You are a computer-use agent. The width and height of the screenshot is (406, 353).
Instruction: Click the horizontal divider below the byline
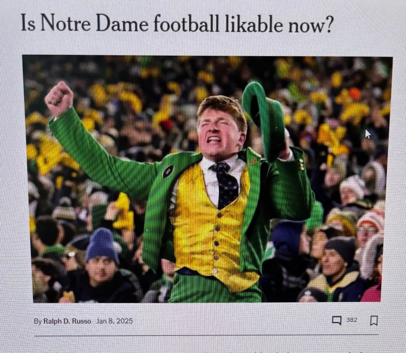[x=206, y=335]
